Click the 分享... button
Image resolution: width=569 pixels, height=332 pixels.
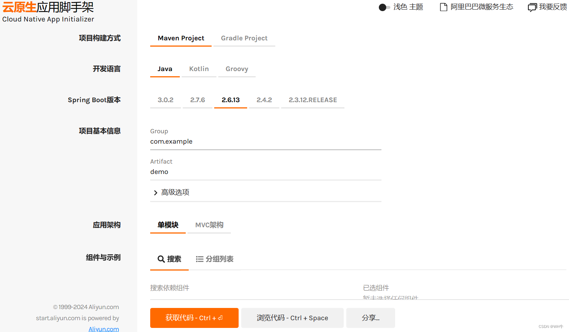click(x=371, y=318)
